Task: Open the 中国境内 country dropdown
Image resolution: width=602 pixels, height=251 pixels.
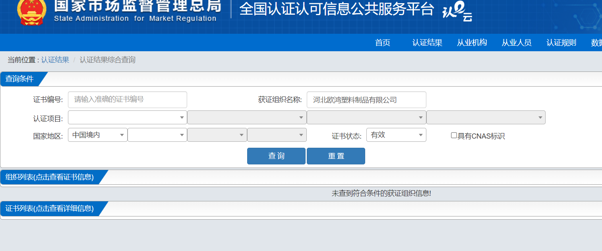Action: click(98, 135)
